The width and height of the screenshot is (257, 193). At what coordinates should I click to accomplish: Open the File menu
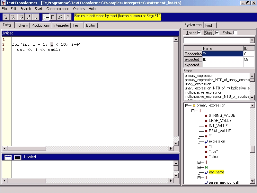coord(4,9)
